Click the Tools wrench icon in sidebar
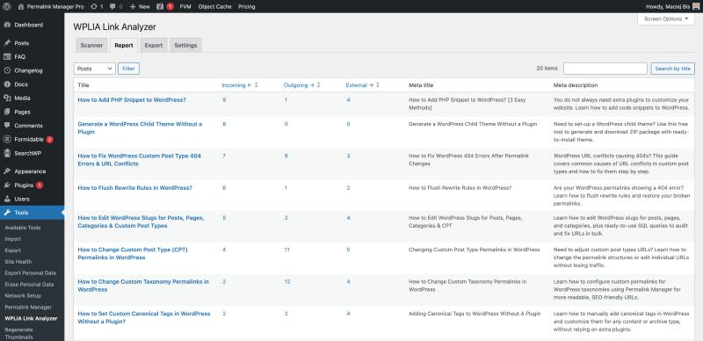703x341 pixels. (x=7, y=213)
